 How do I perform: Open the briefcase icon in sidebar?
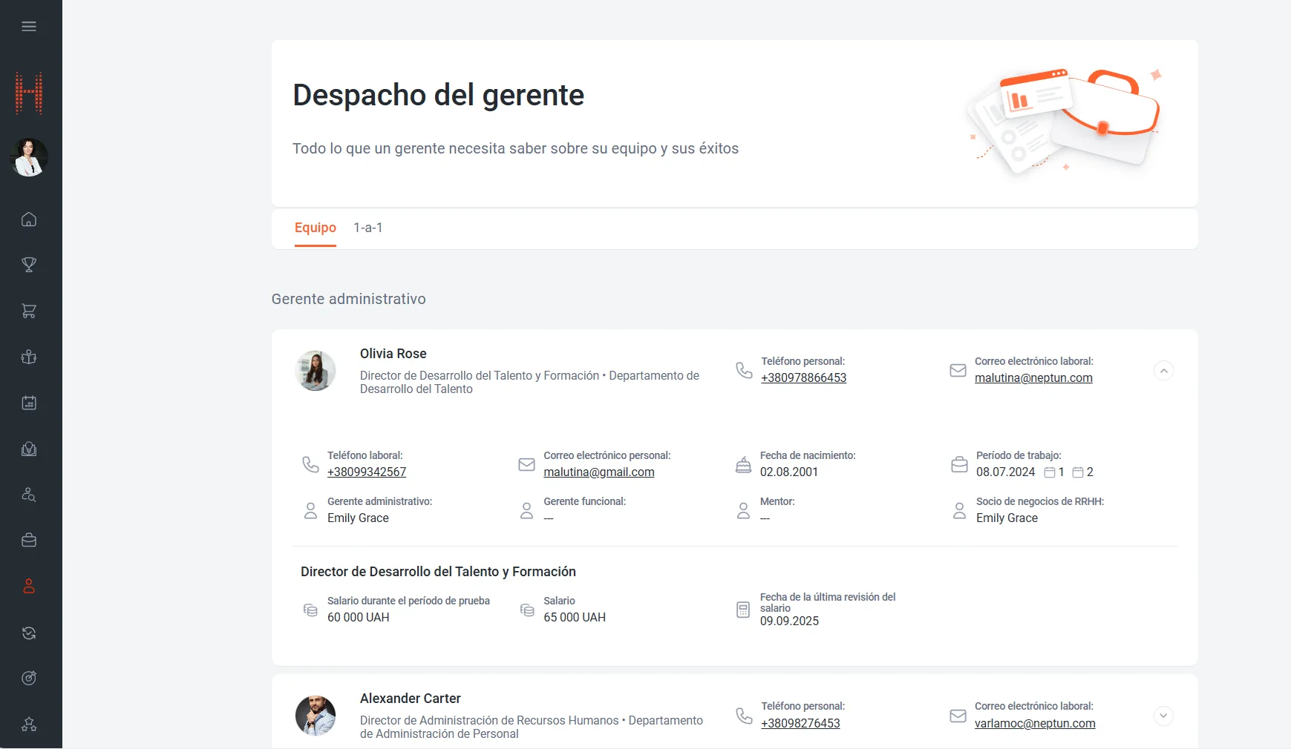pos(29,541)
